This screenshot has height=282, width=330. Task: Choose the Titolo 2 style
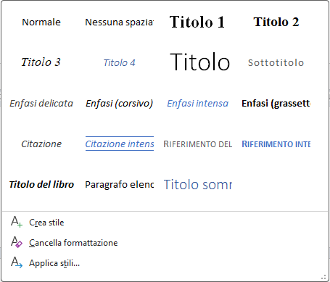point(276,22)
